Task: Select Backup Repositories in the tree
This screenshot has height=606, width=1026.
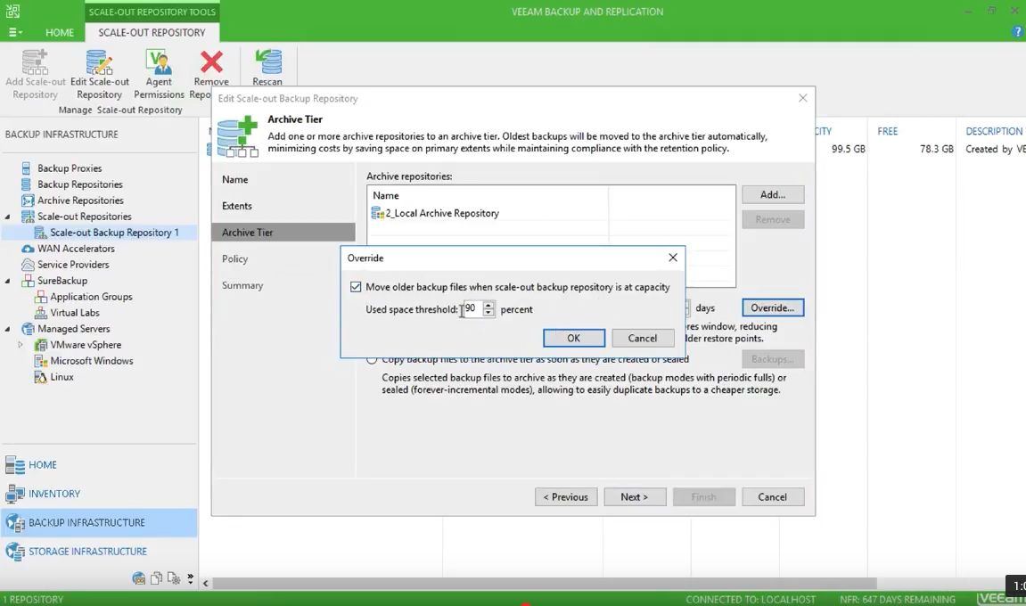Action: pos(80,184)
